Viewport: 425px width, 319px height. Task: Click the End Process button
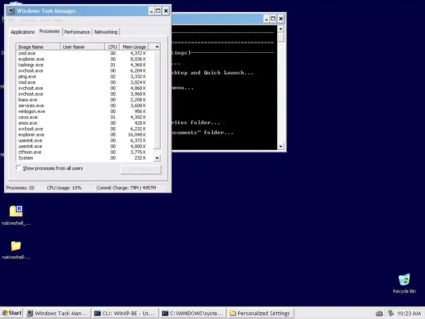pyautogui.click(x=140, y=169)
